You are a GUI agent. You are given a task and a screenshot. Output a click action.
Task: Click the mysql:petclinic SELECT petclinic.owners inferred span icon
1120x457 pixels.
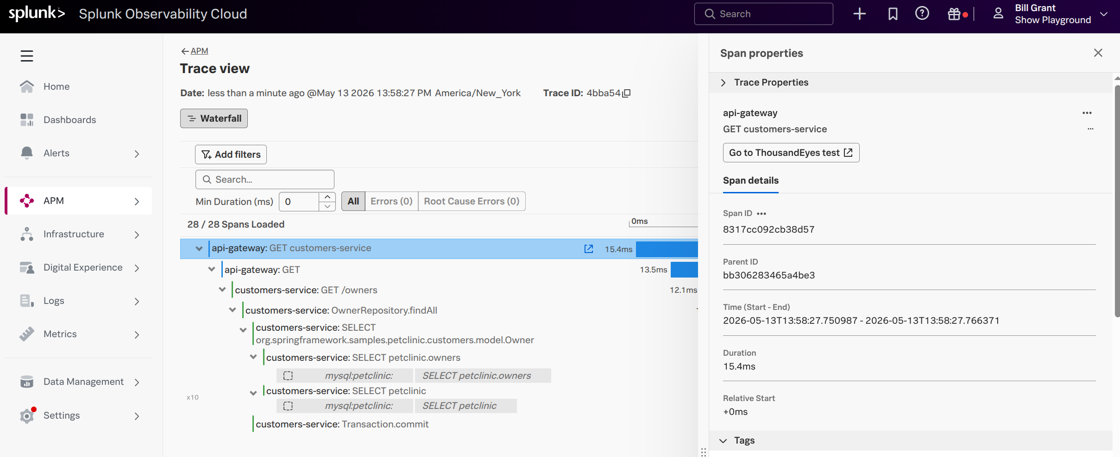click(x=288, y=376)
